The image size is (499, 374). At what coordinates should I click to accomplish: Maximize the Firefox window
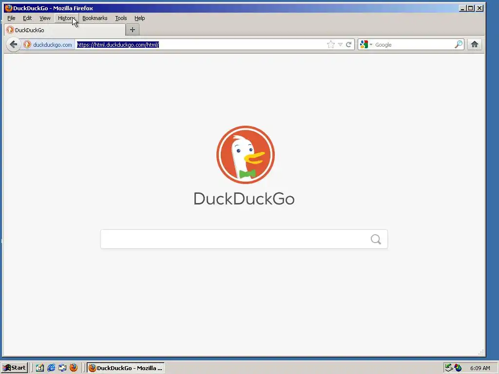[471, 8]
